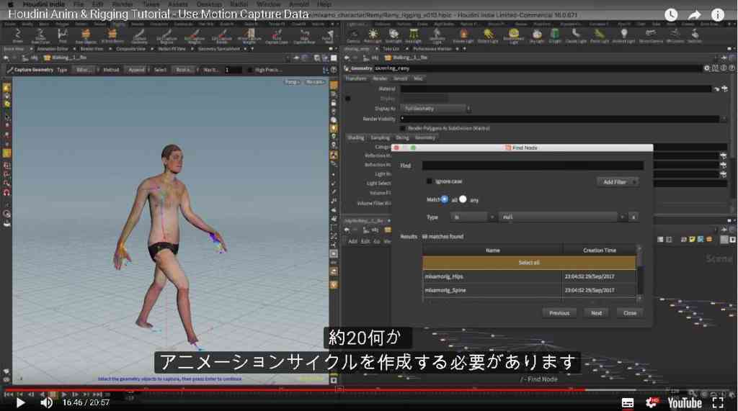Toggle YouTube subtitles captions icon
Screen dimensions: 738x411
tap(628, 403)
